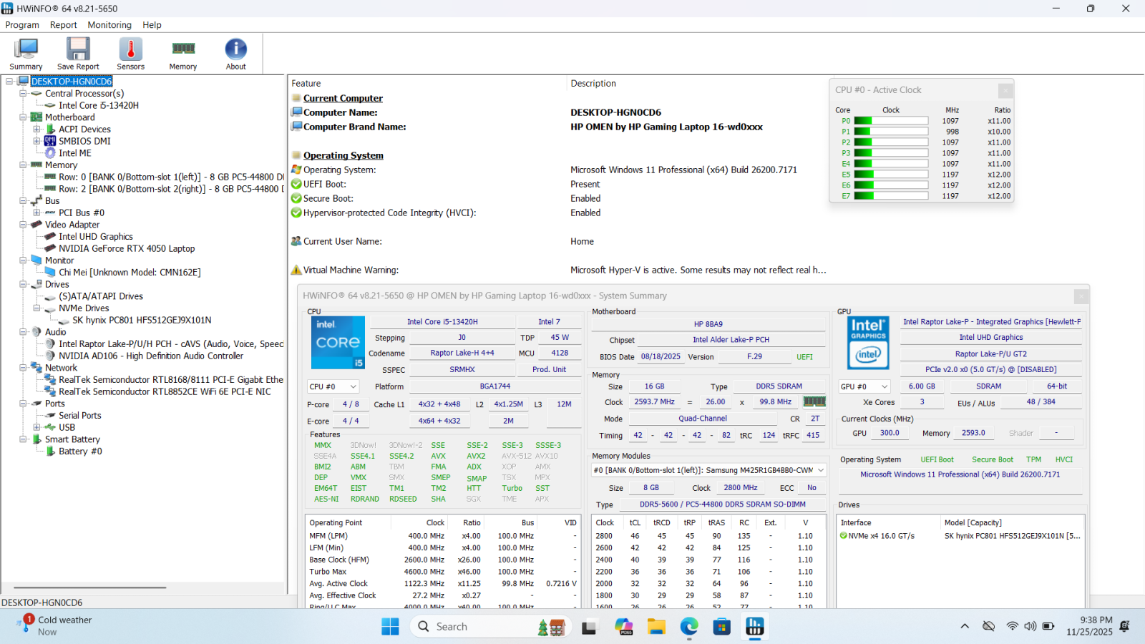Open the GPU #0 selector dropdown
The image size is (1145, 644).
pos(864,386)
